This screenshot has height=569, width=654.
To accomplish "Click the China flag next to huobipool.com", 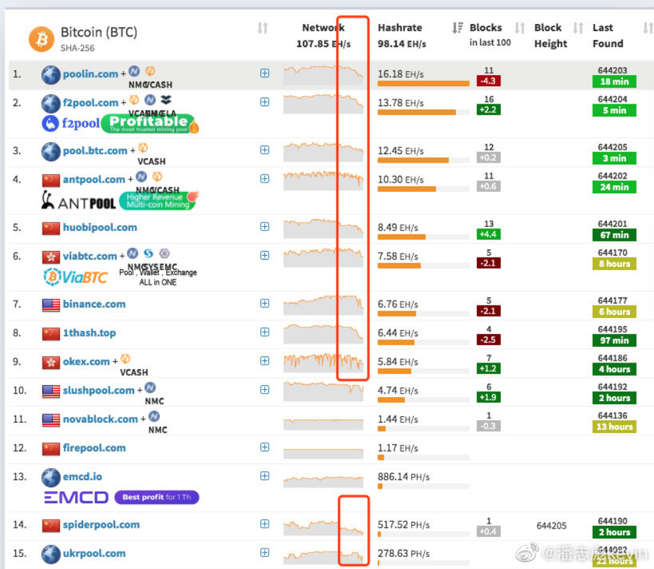I will click(x=51, y=228).
